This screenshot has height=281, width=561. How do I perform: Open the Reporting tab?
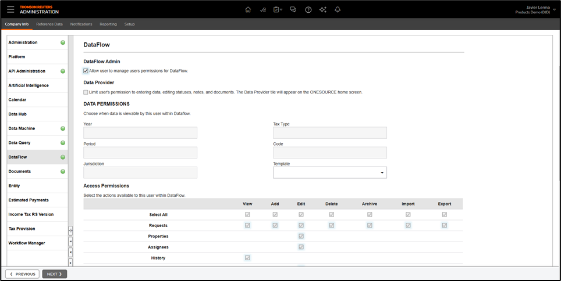click(x=108, y=24)
